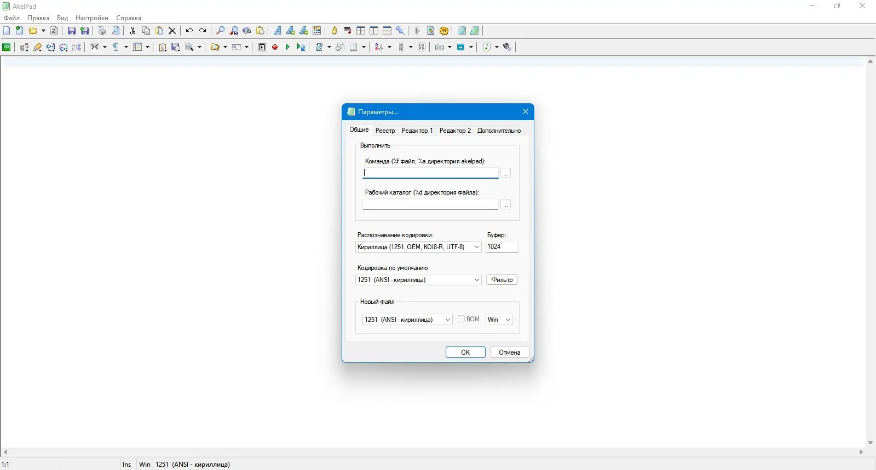Select the Общие tab

coord(359,130)
